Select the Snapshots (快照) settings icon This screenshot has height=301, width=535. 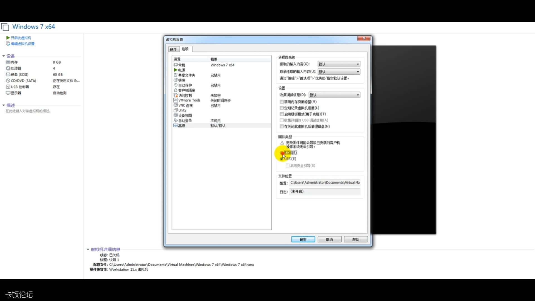(176, 80)
